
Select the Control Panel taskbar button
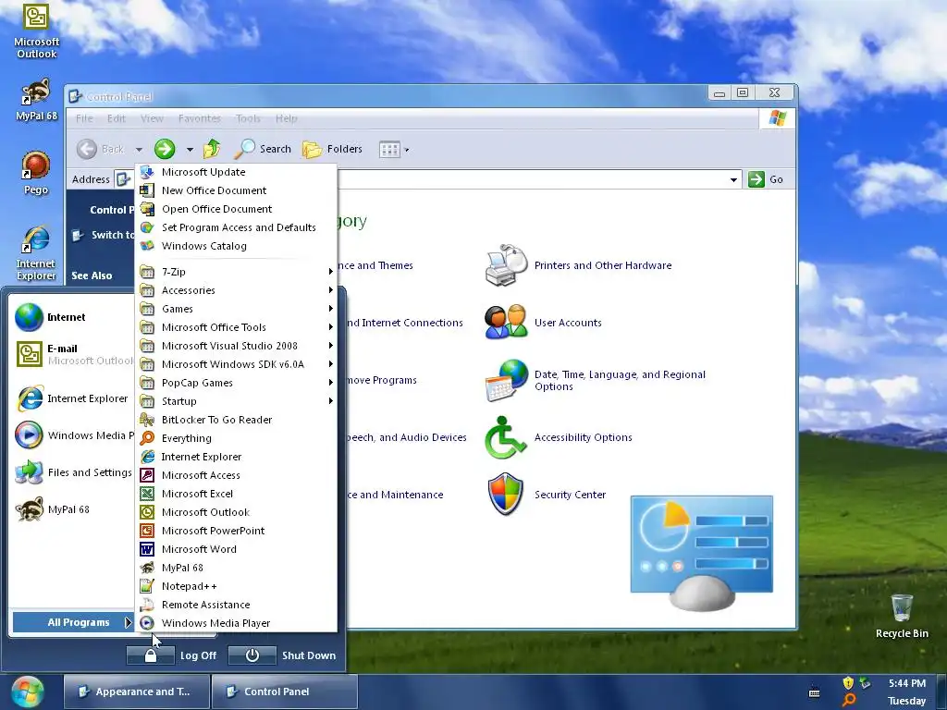(x=285, y=692)
